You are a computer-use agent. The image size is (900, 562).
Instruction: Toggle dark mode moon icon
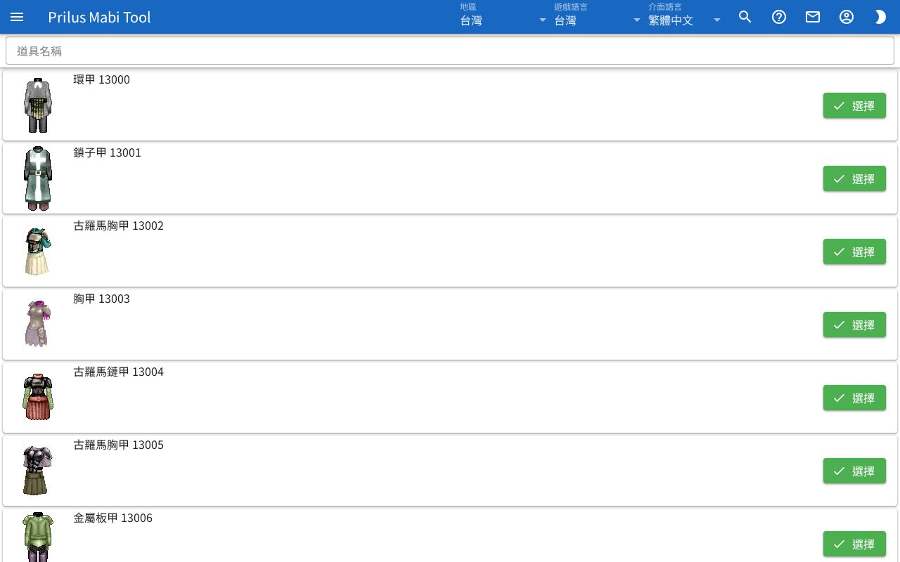coord(880,17)
